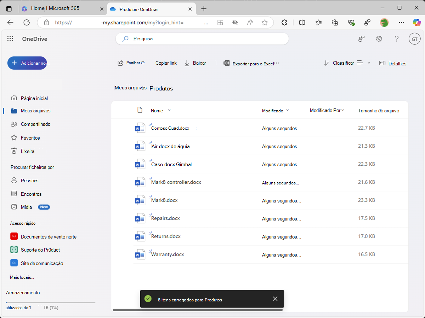Open Edge favorites list icon
The image size is (425, 318).
[x=318, y=23]
